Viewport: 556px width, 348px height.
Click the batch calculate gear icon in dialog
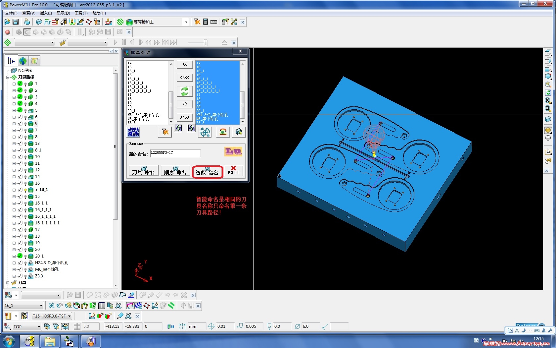tap(205, 132)
